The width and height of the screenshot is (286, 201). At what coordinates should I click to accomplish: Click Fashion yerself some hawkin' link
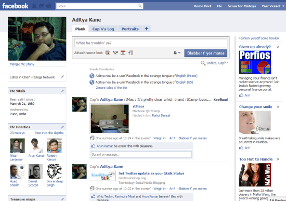pos(259,38)
